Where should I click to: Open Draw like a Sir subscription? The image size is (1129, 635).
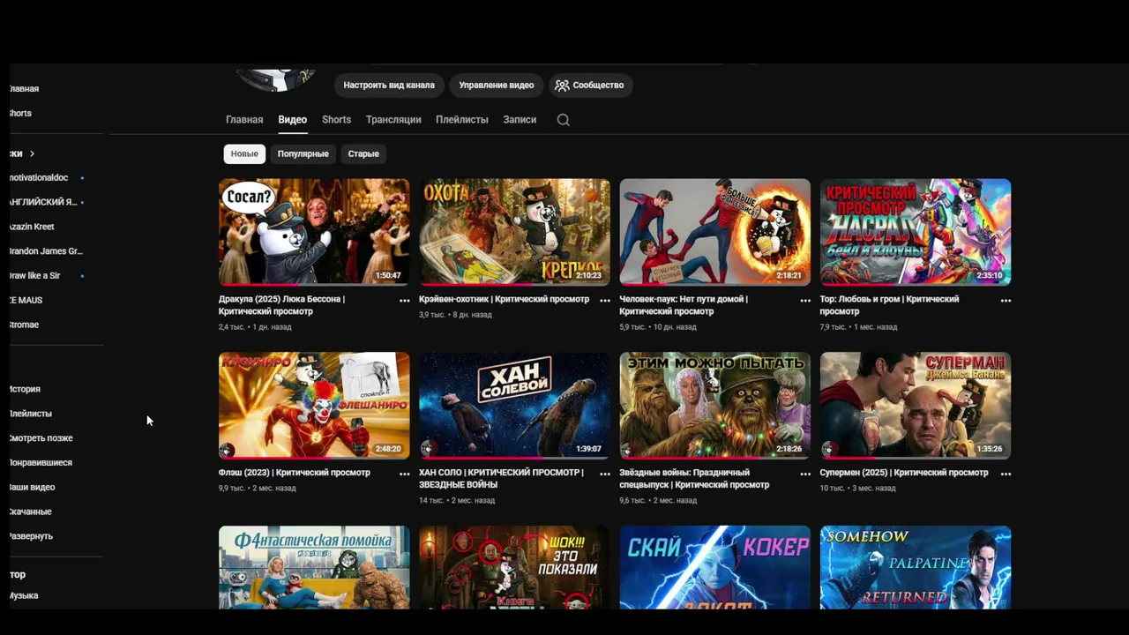coord(34,276)
